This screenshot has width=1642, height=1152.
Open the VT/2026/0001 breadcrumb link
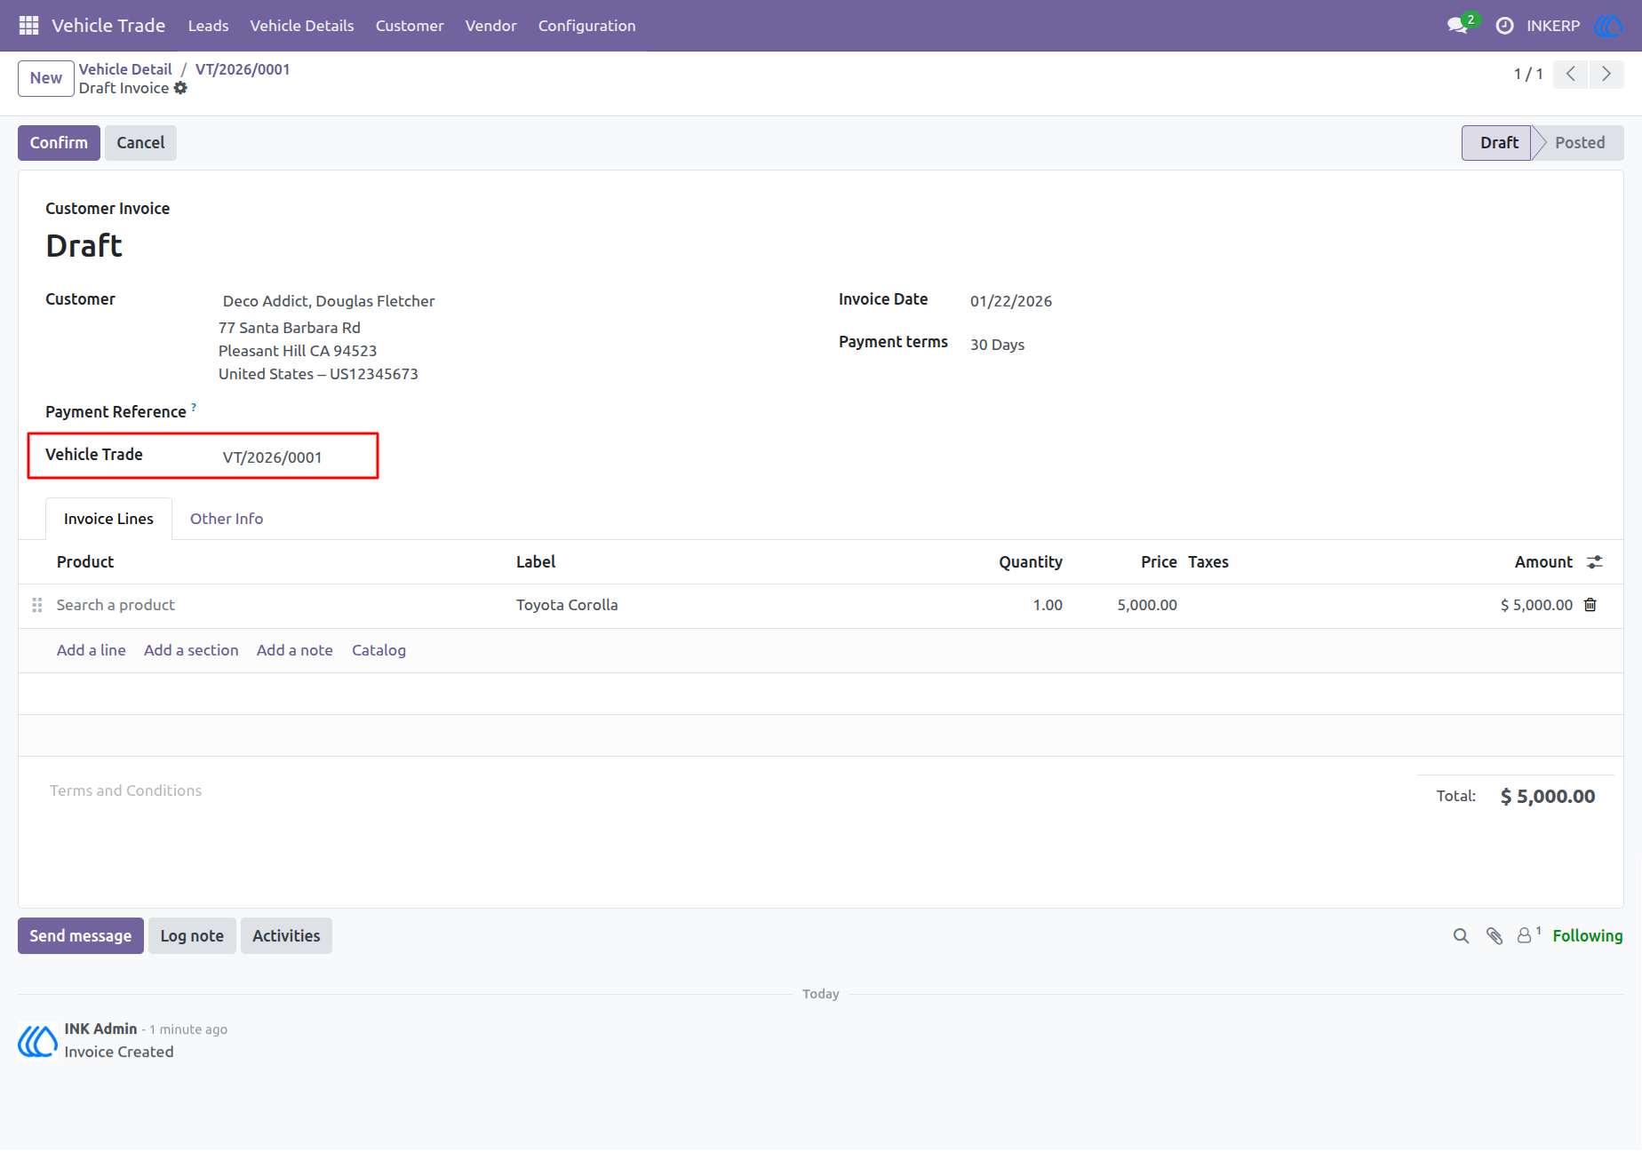coord(243,69)
